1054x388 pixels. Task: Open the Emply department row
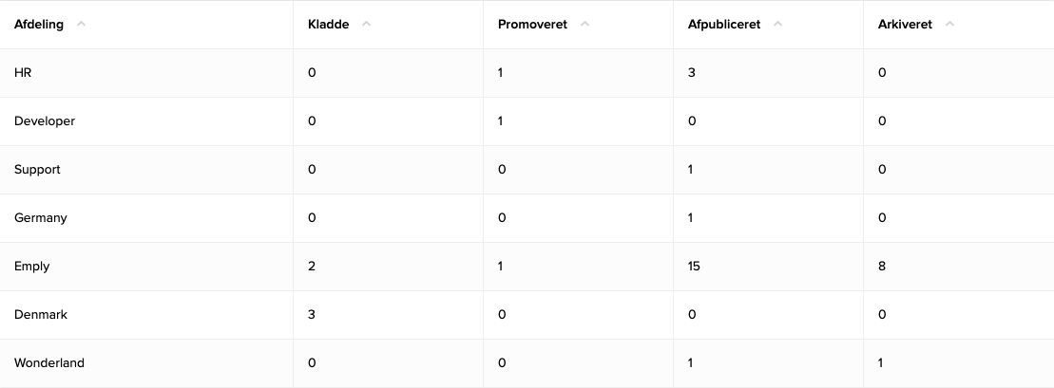(x=32, y=267)
